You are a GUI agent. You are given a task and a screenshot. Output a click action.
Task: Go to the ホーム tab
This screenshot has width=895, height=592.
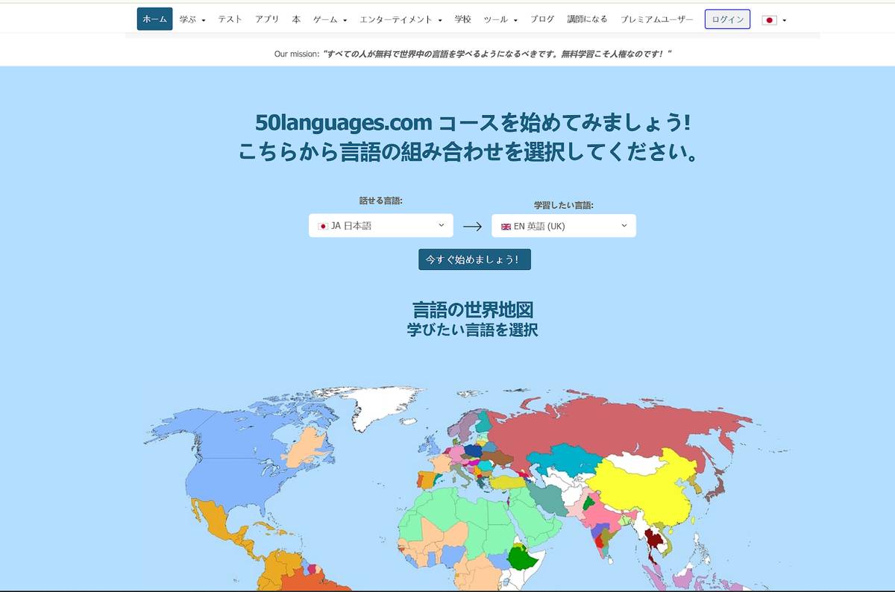click(154, 19)
